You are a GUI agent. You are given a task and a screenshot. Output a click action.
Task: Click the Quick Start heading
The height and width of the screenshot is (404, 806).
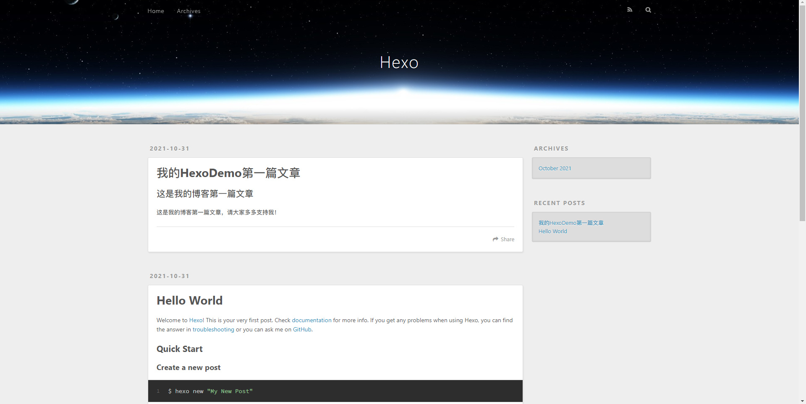[x=180, y=349]
